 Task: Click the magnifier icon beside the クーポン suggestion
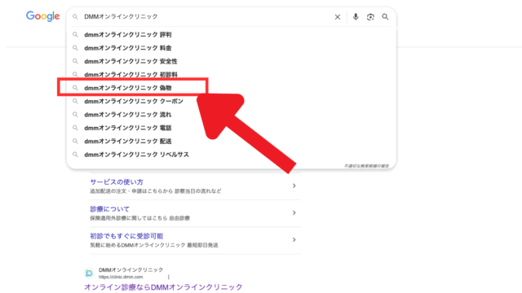pos(75,101)
